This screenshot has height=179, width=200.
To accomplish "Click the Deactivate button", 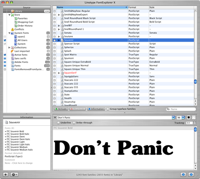I will tap(77, 109).
